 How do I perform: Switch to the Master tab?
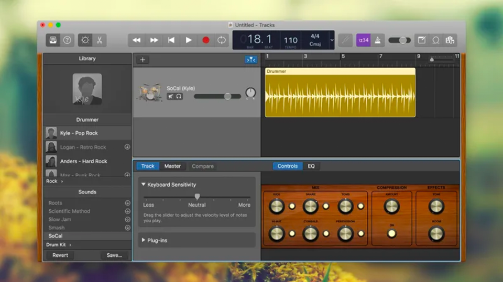coord(172,166)
